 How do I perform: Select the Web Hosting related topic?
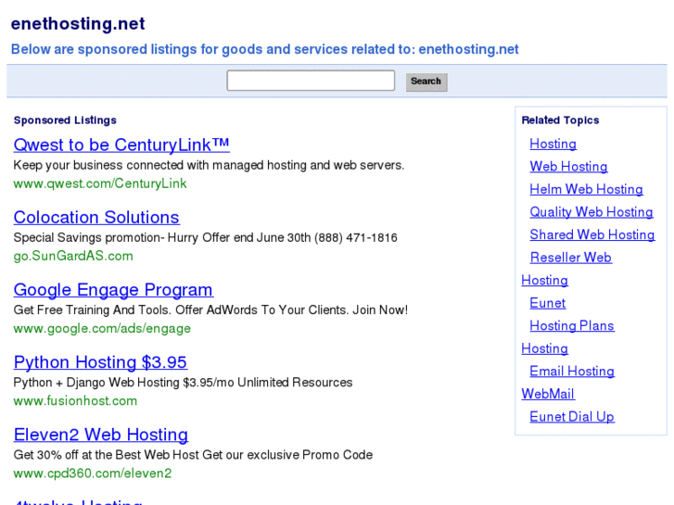568,167
